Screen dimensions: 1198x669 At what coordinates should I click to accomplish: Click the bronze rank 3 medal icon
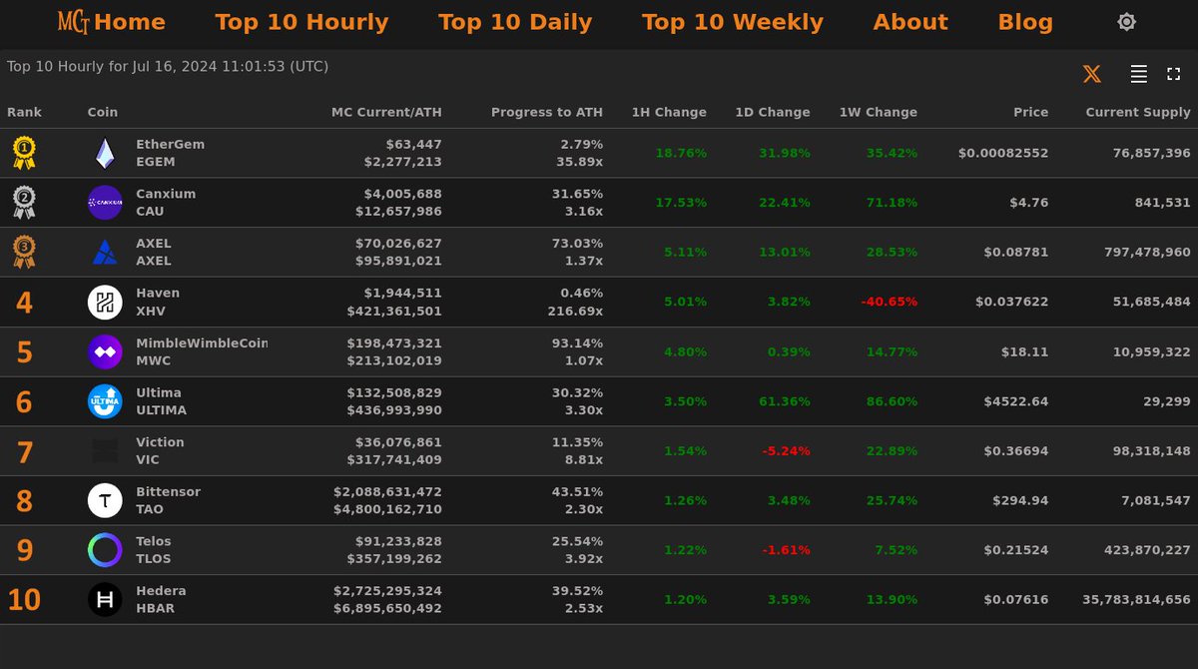tap(24, 252)
